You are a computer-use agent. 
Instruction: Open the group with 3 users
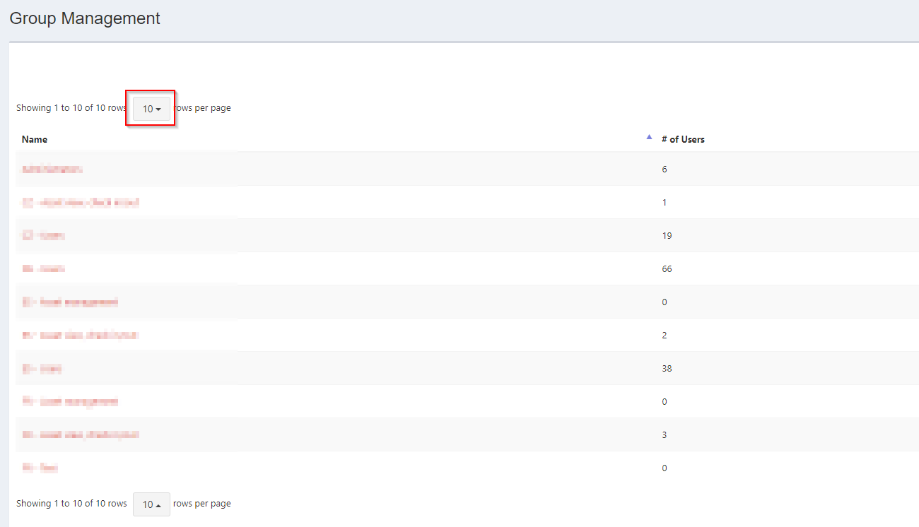click(80, 434)
